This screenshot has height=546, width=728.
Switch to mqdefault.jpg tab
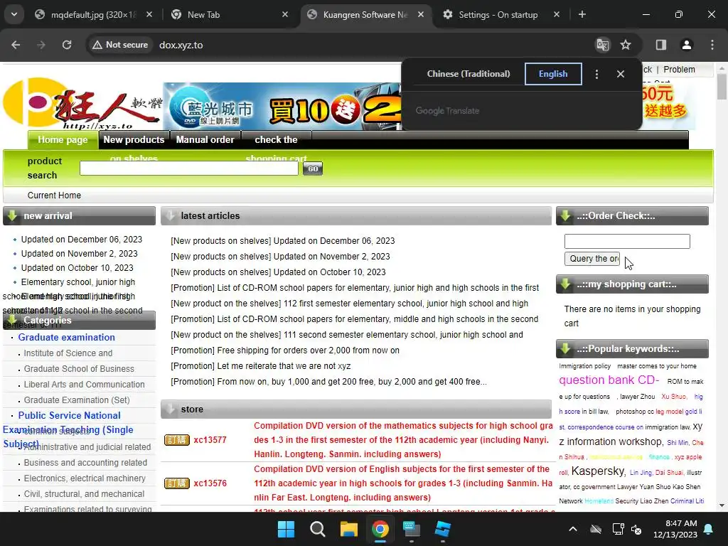tap(93, 14)
